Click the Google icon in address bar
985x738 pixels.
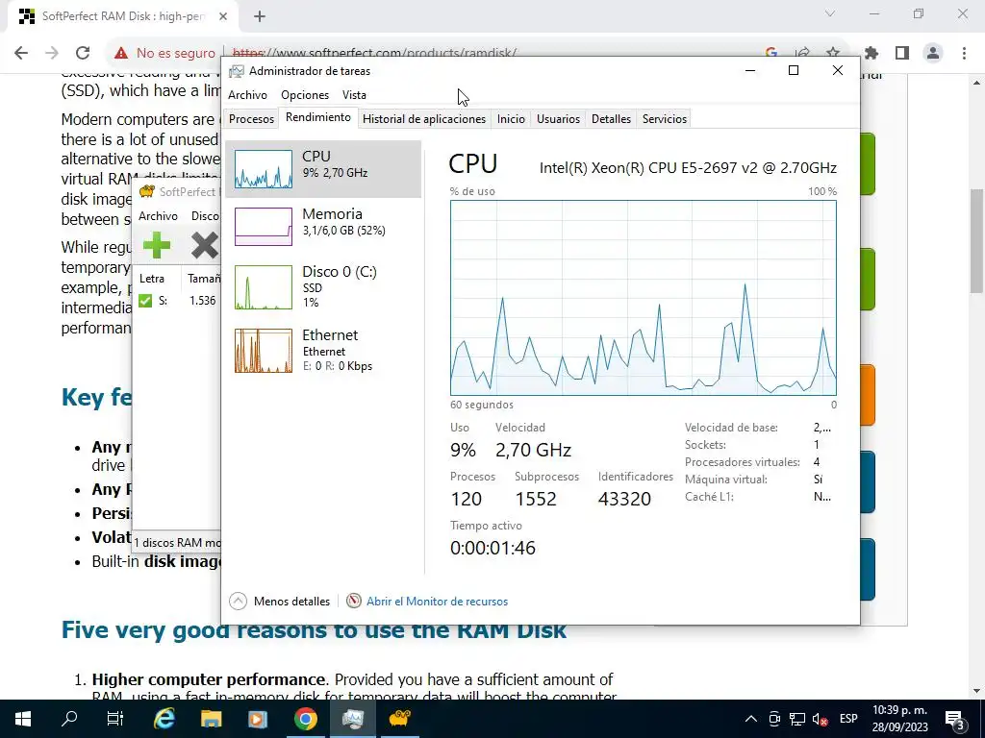point(771,53)
